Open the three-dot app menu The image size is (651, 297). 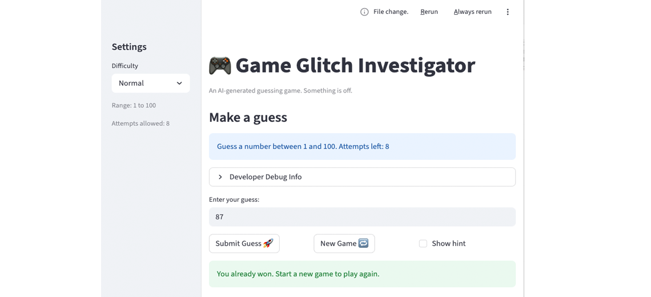(x=507, y=12)
